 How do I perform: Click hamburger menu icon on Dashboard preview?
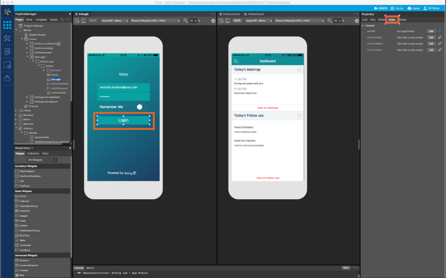coord(236,61)
